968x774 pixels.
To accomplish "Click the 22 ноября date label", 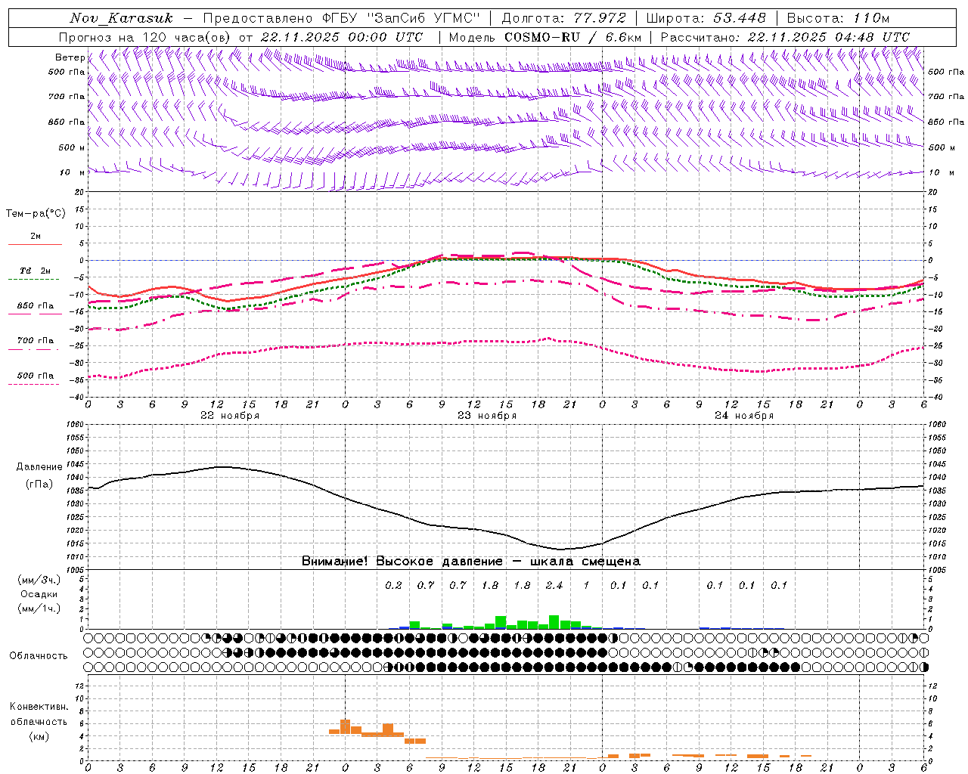I will point(230,416).
